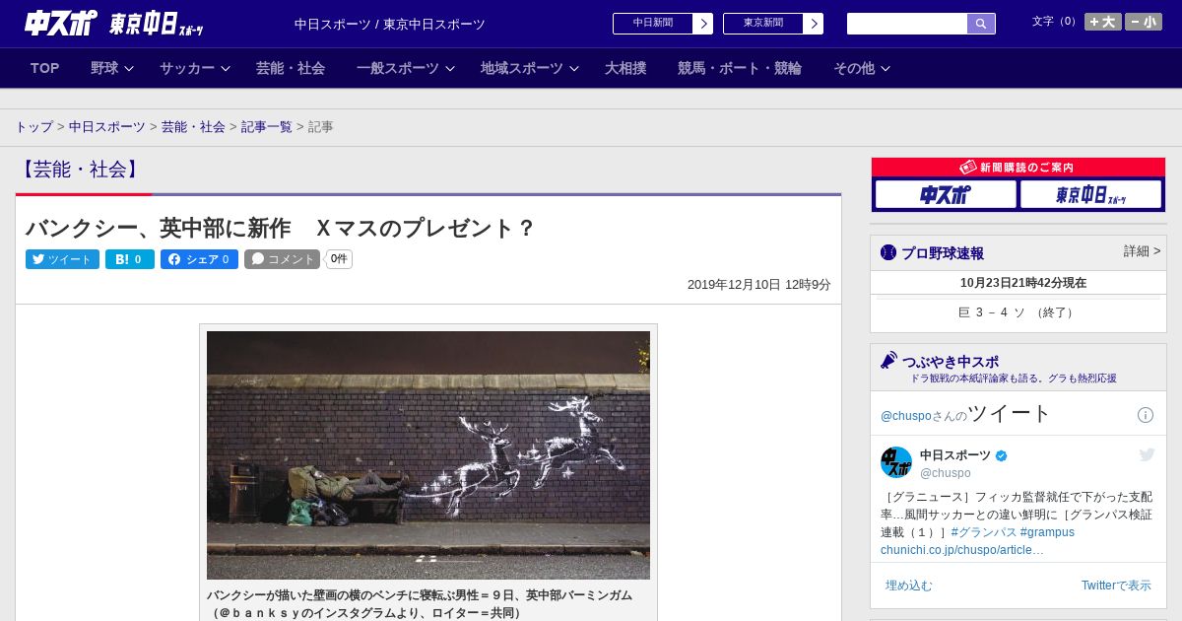Screen dimensions: 1182x621
Task: Click 中スポ subscription banner button
Action: pyautogui.click(x=946, y=194)
